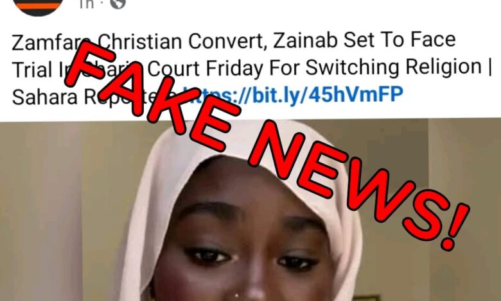Click the globe public-visibility icon
This screenshot has width=501, height=301.
coord(118,3)
